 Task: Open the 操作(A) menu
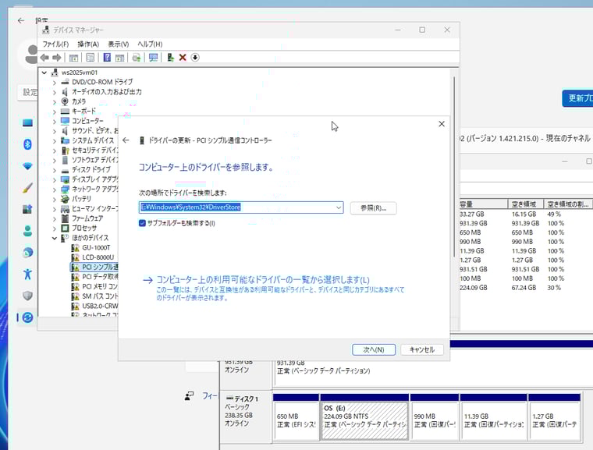click(x=88, y=44)
